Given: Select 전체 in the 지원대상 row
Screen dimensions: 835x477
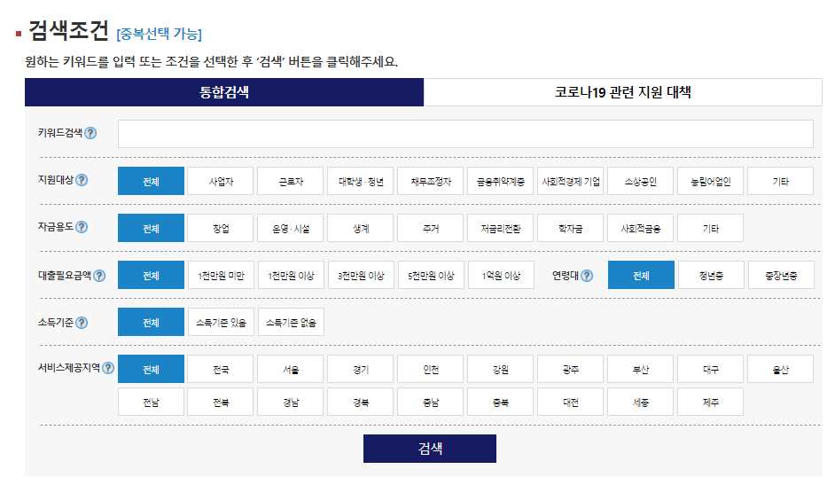Looking at the screenshot, I should click(152, 181).
